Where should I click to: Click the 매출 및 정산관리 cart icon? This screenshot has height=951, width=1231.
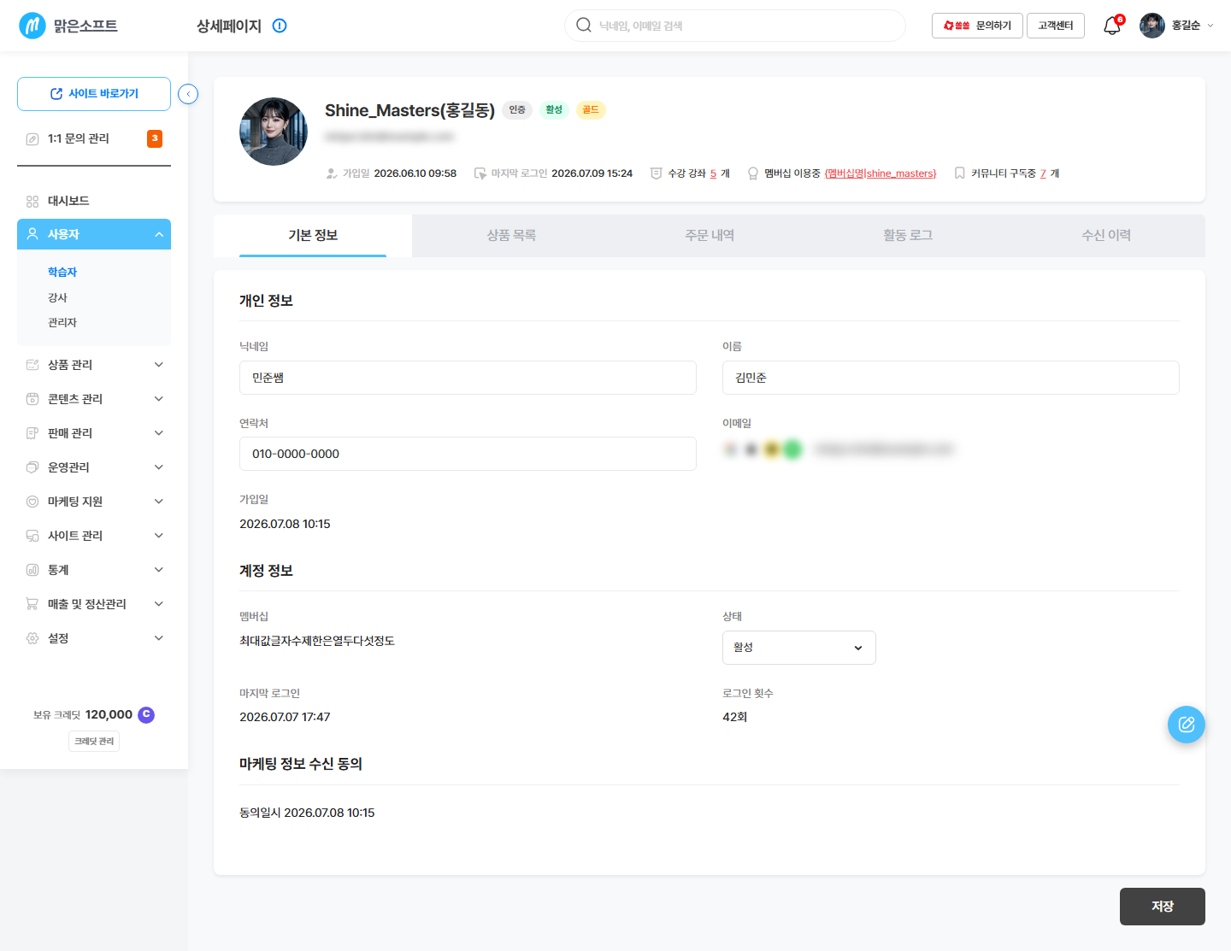click(x=32, y=604)
